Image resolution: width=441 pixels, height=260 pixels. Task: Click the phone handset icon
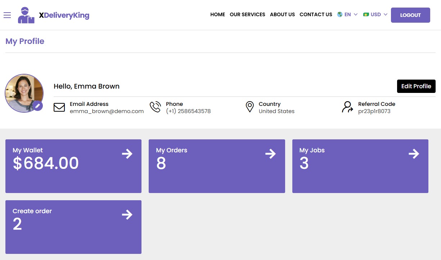(155, 107)
